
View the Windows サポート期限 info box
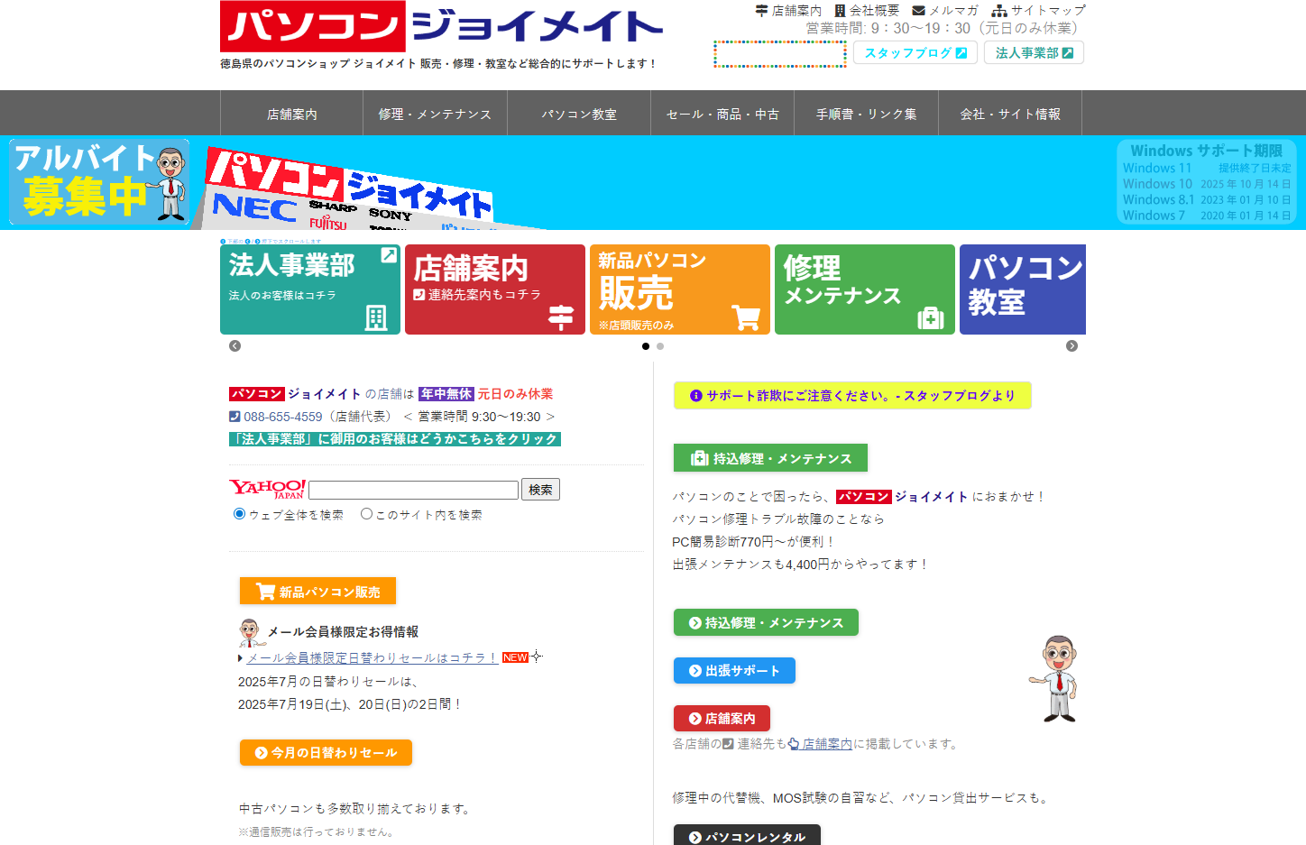point(1207,181)
